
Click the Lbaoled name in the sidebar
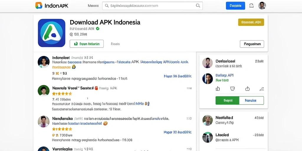point(222,135)
